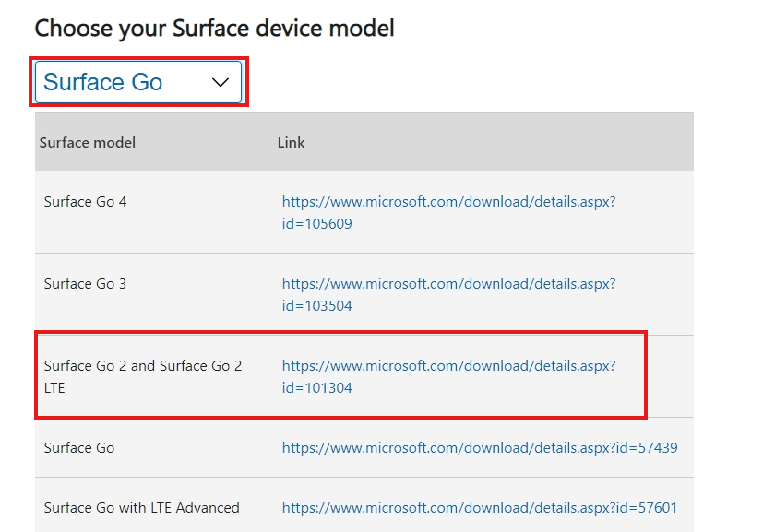Open the Surface Go 2 download link
This screenshot has width=775, height=532.
pyautogui.click(x=448, y=376)
